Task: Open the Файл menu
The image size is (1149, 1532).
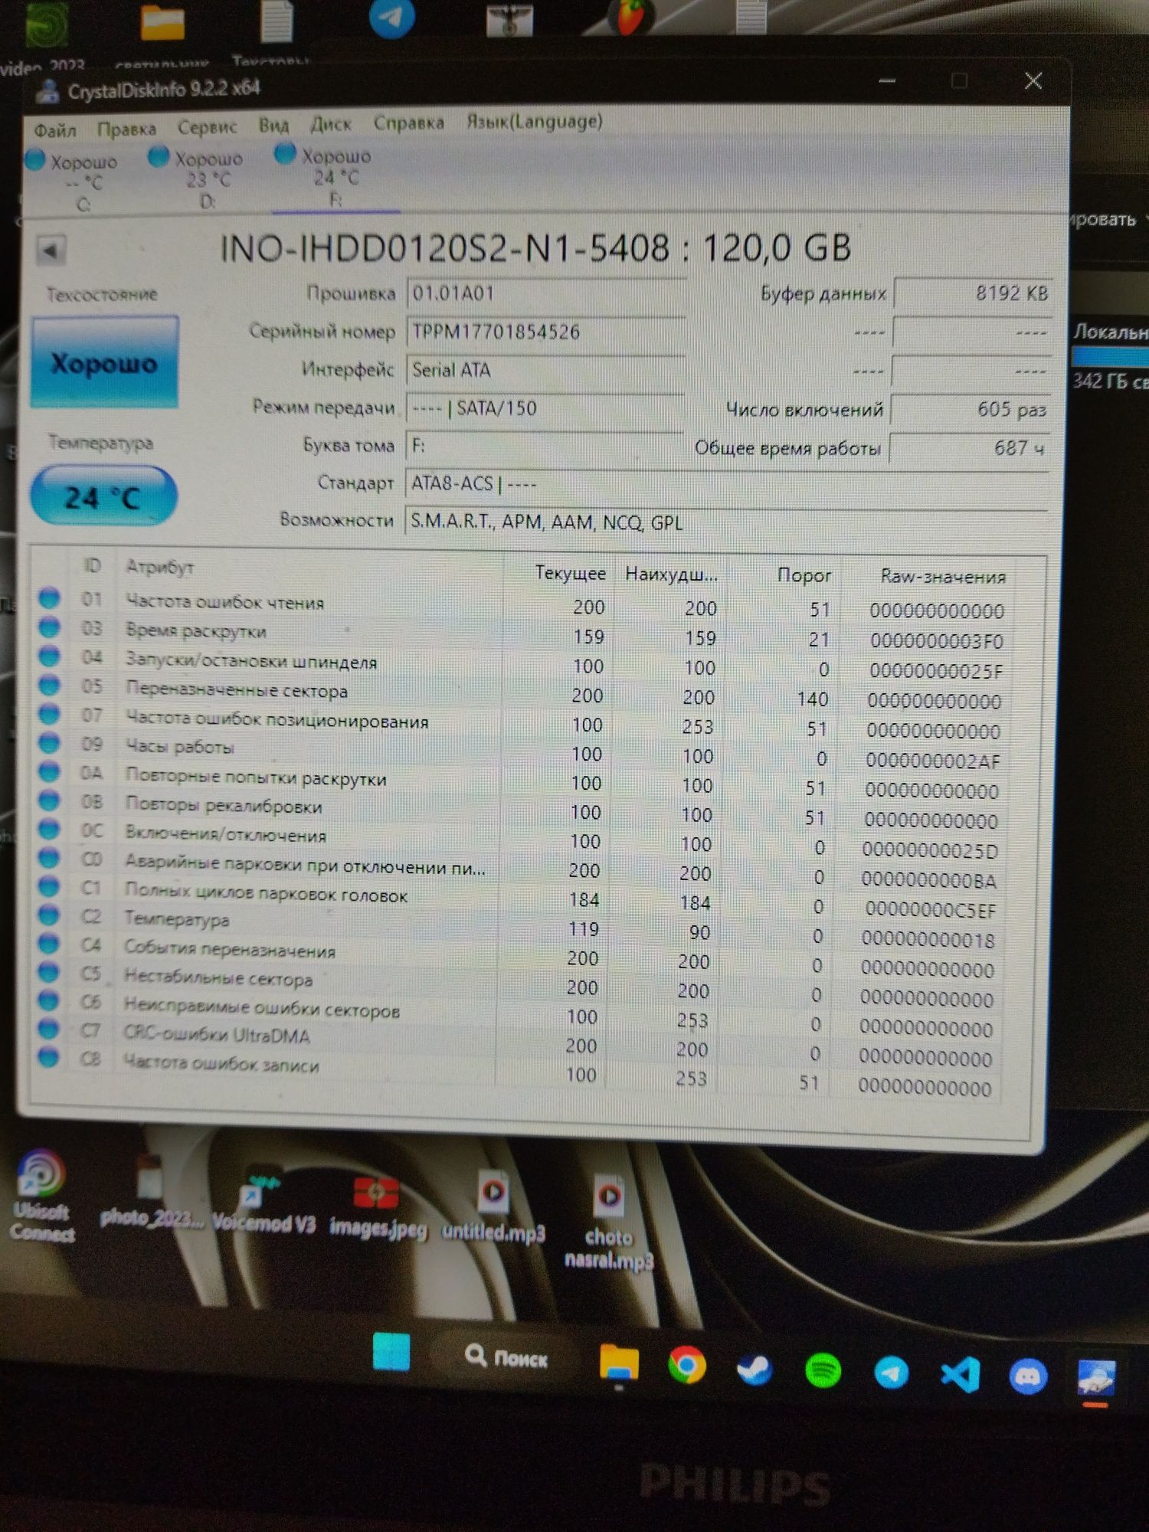Action: (55, 130)
